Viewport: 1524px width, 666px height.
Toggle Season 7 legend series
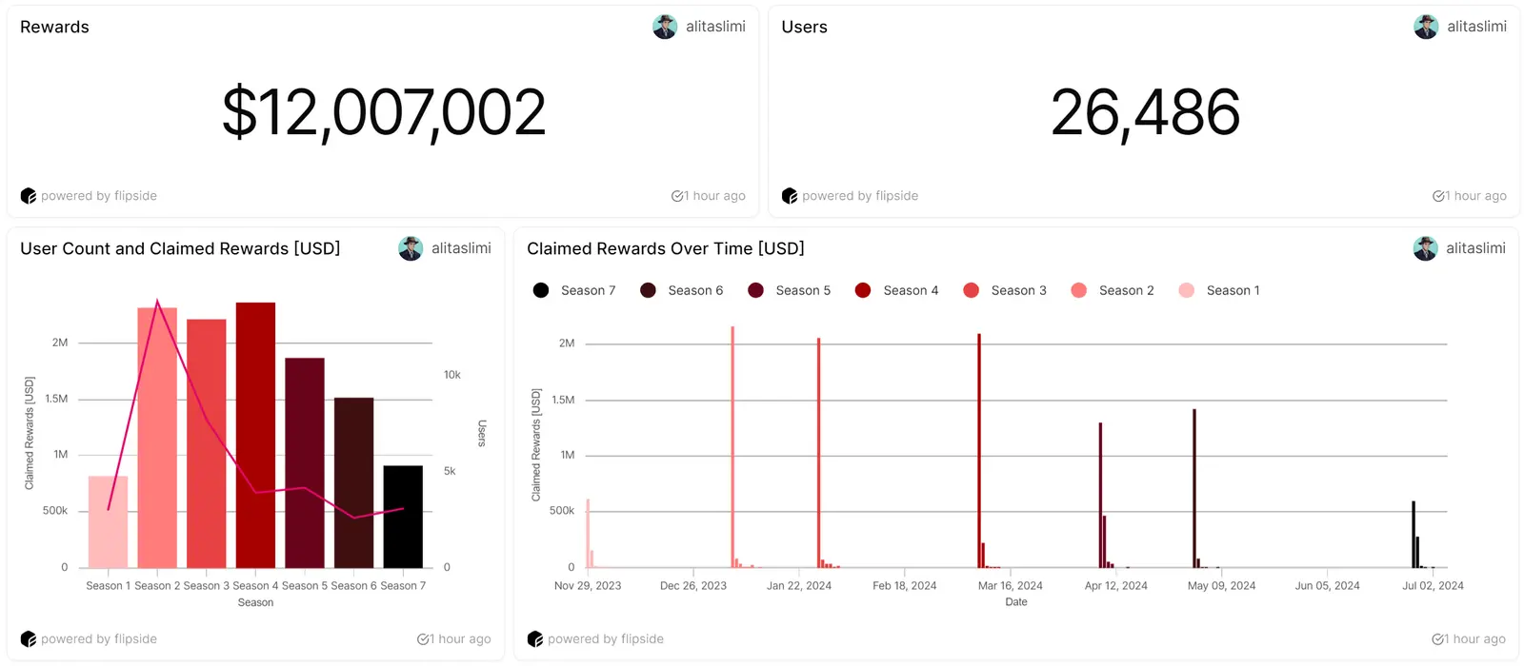tap(574, 290)
